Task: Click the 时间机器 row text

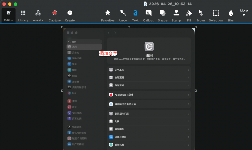Action: tap(119, 145)
